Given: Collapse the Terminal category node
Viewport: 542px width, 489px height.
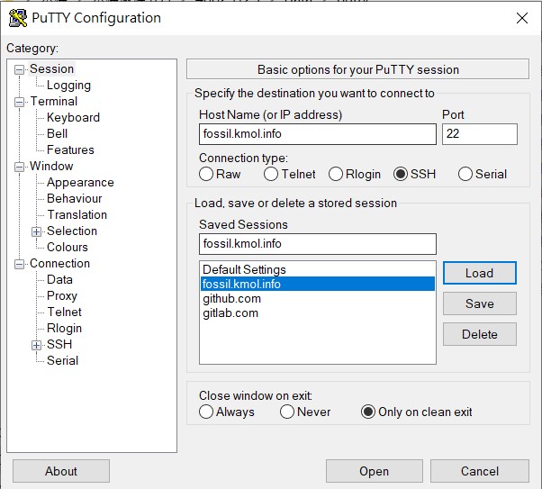Looking at the screenshot, I should click(x=20, y=102).
